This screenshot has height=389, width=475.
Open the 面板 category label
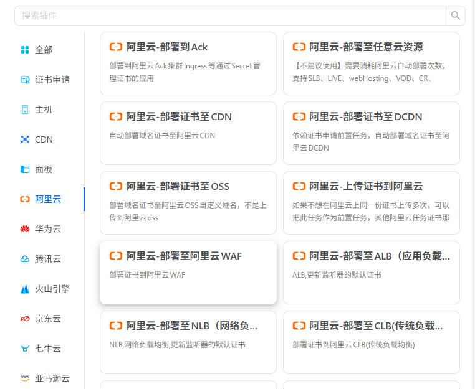(x=44, y=169)
